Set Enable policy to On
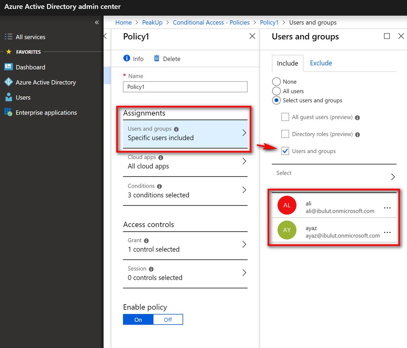The width and height of the screenshot is (407, 348). (x=138, y=319)
